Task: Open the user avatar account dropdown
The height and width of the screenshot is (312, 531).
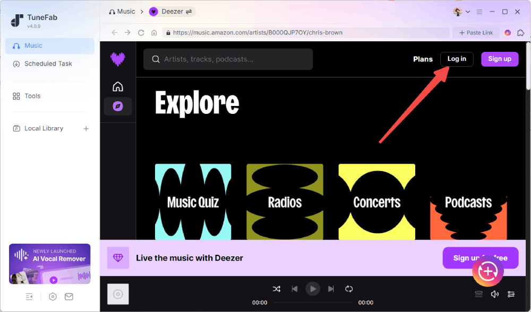Action: click(x=461, y=12)
